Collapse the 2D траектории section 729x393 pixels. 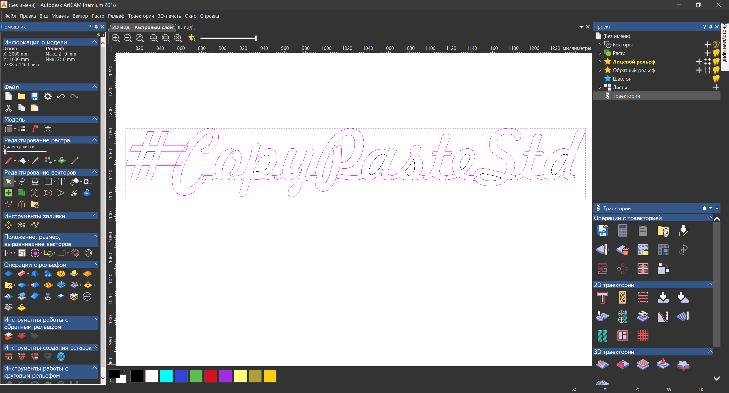[710, 284]
